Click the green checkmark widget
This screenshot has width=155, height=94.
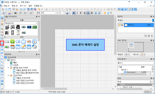[12, 41]
